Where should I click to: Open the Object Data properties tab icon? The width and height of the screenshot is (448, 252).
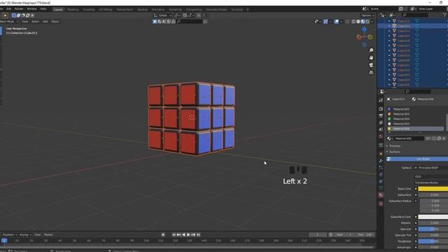(381, 188)
